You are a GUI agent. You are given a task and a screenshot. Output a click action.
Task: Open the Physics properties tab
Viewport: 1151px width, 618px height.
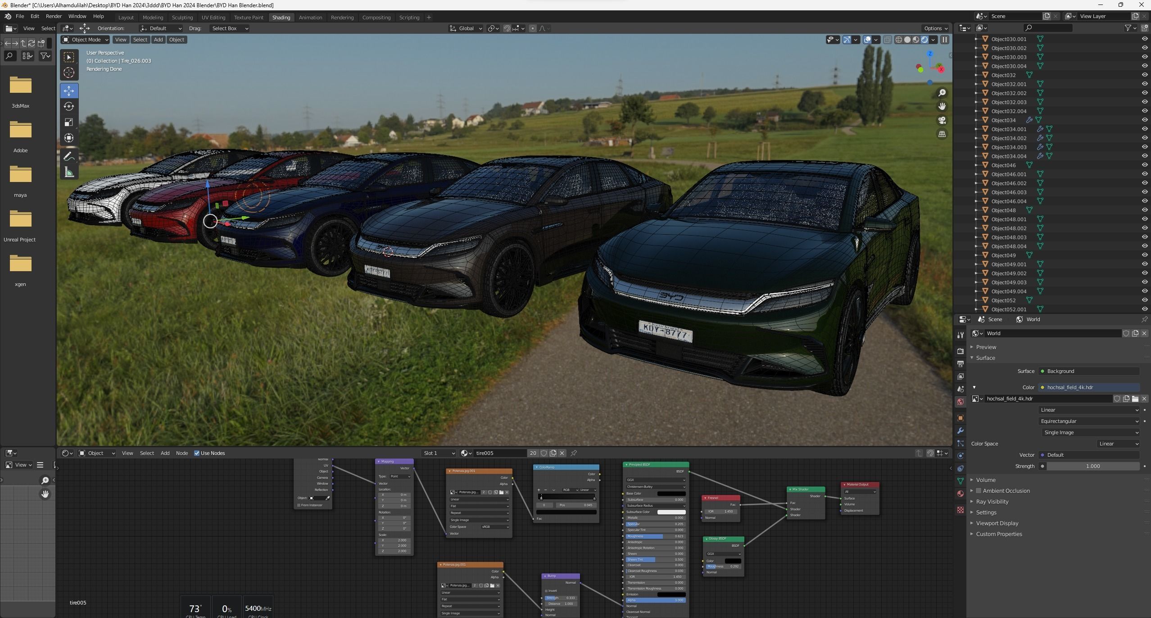pyautogui.click(x=961, y=456)
